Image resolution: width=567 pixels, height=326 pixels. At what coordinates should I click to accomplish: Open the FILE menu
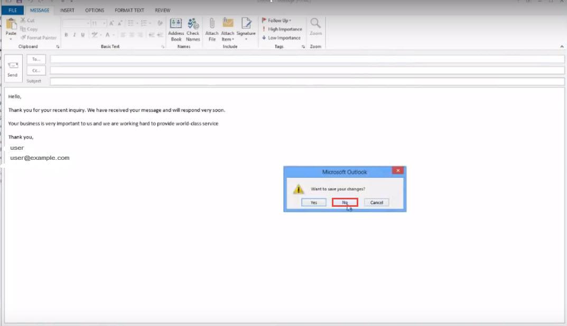coord(13,10)
